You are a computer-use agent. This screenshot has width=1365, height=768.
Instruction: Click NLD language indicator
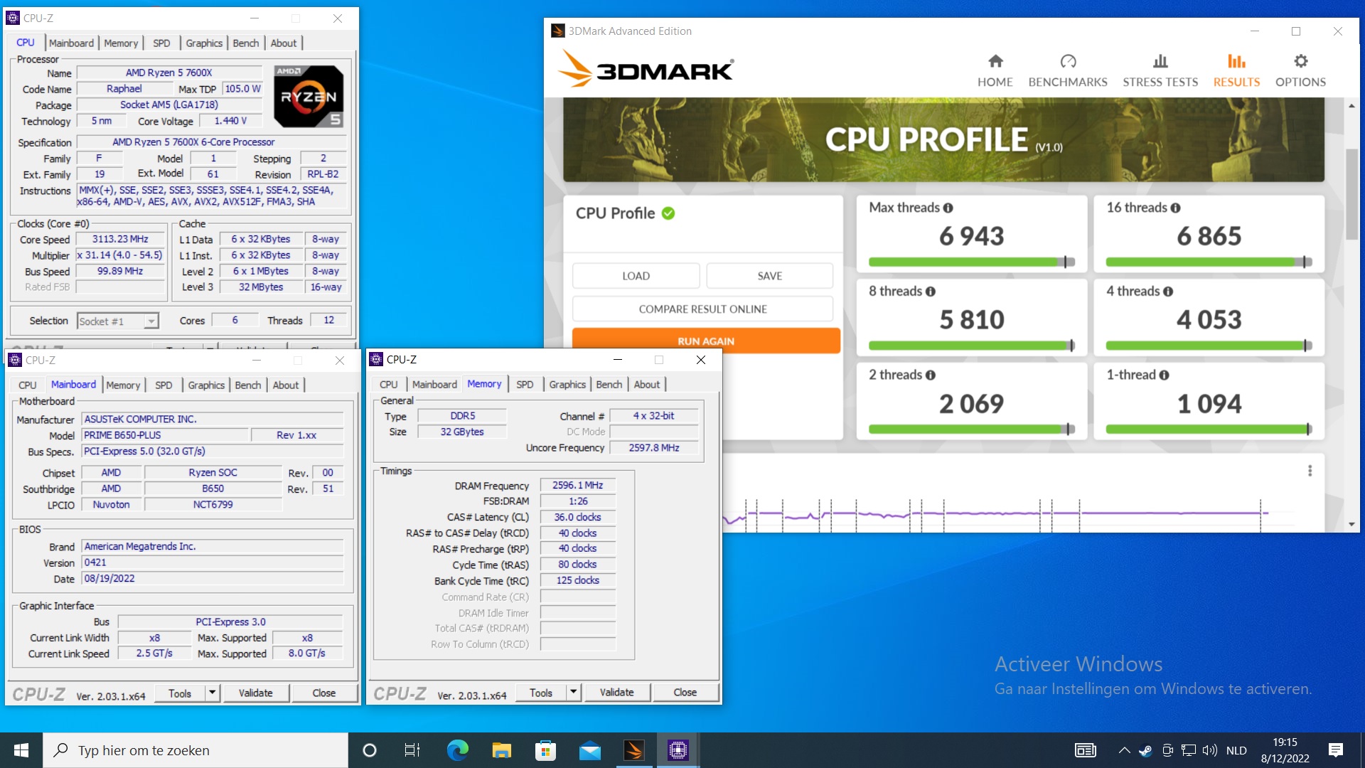pyautogui.click(x=1236, y=750)
